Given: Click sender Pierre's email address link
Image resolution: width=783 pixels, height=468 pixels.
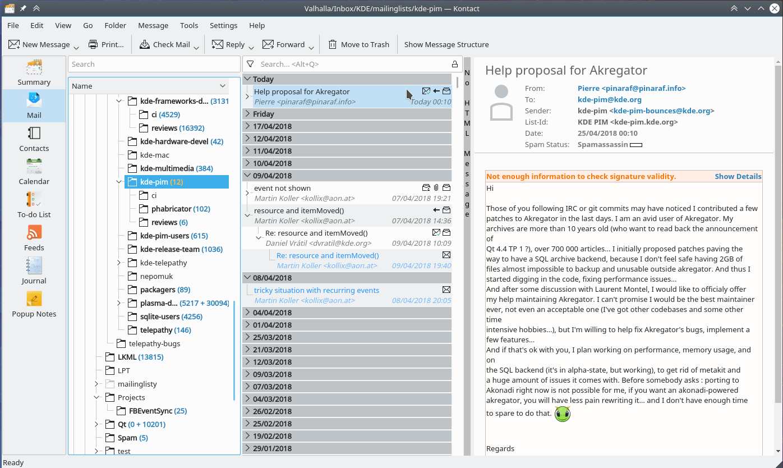Looking at the screenshot, I should [632, 88].
